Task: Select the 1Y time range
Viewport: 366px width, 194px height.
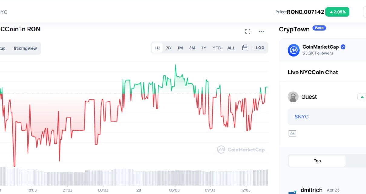Action: point(204,48)
